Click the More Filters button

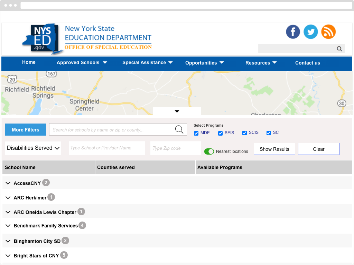(x=26, y=130)
